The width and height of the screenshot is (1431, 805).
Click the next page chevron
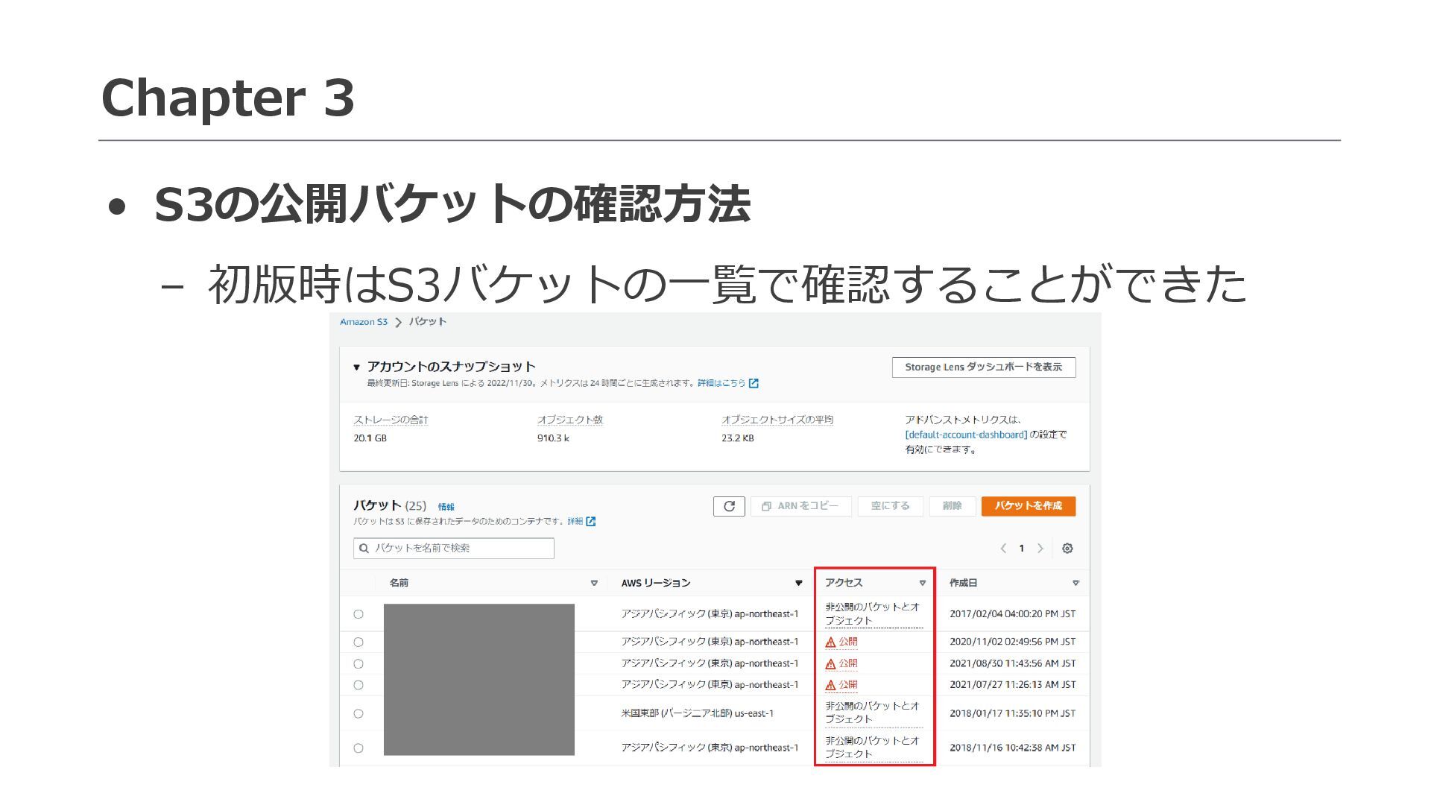[1040, 549]
